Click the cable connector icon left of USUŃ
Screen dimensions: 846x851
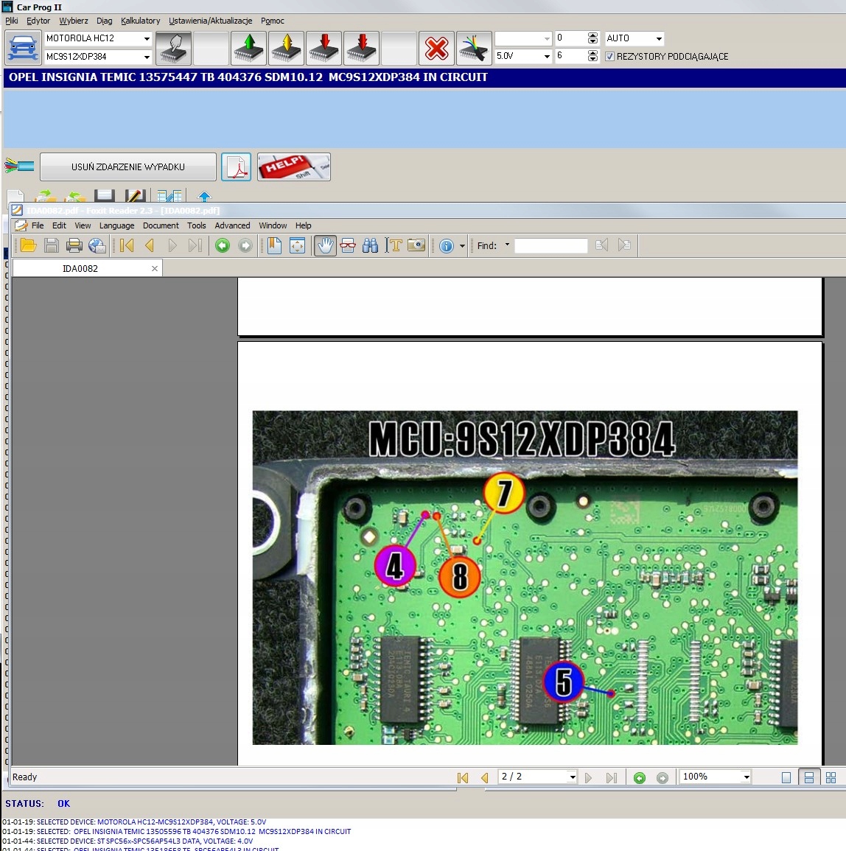[x=20, y=166]
